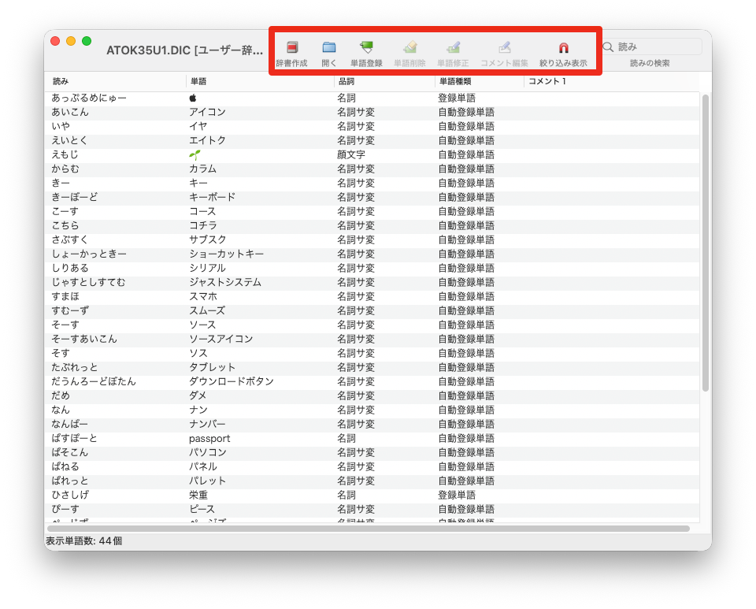Click the 単語修正 (edit word) icon
Image resolution: width=756 pixels, height=609 pixels.
click(453, 48)
